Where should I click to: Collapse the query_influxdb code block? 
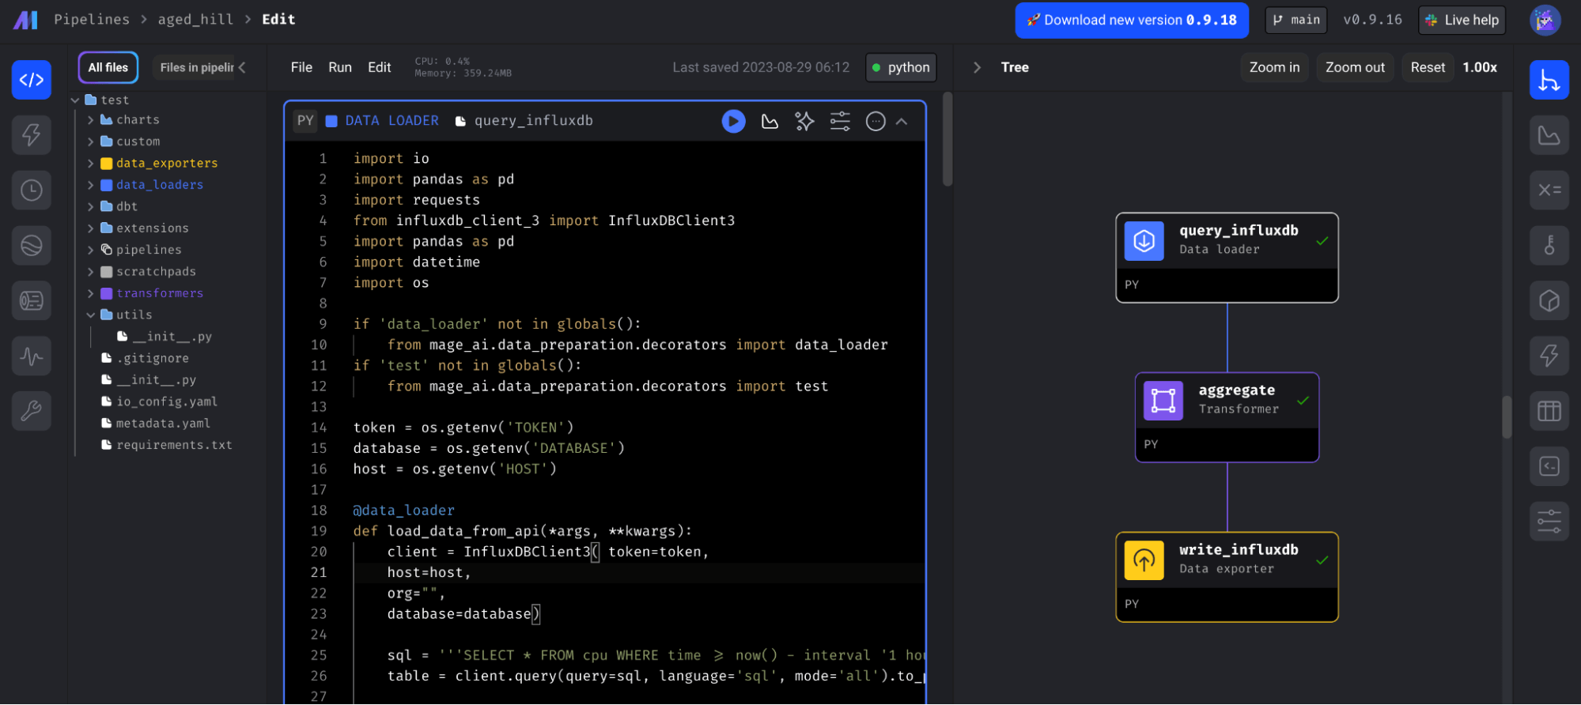tap(902, 121)
